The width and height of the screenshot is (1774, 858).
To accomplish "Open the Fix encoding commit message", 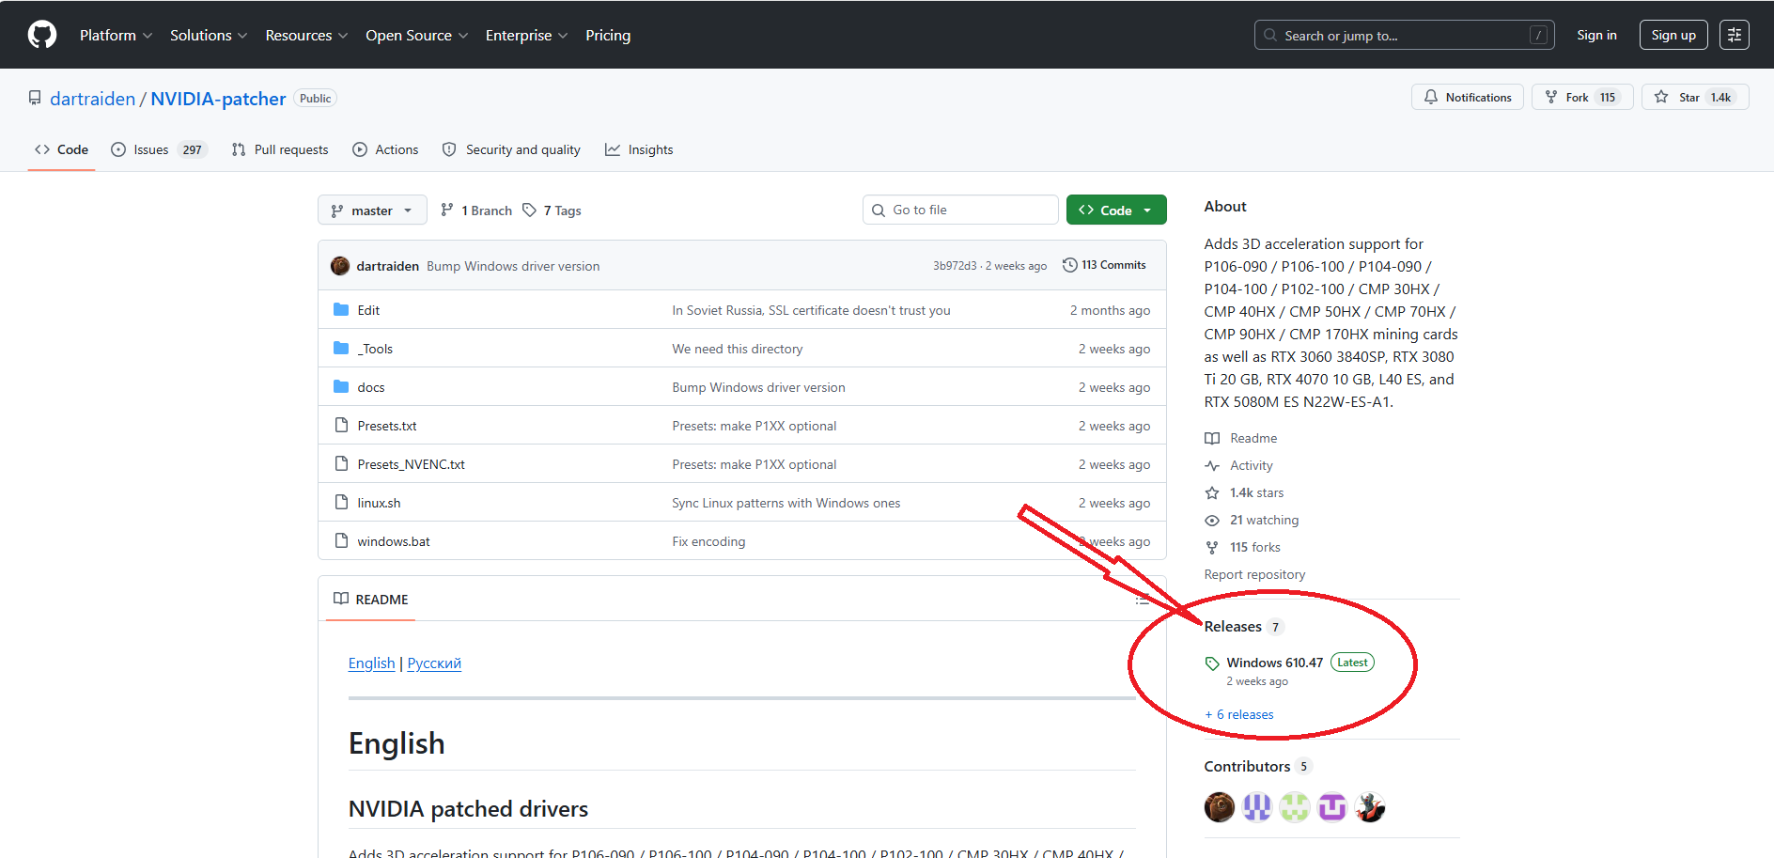I will tap(708, 541).
